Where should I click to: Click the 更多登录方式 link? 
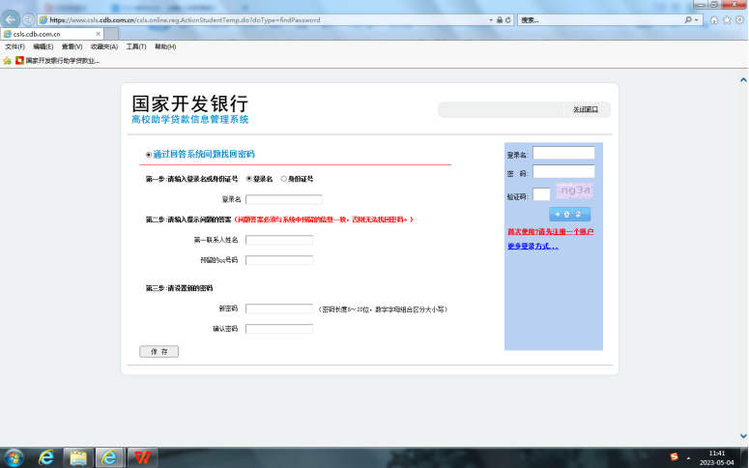coord(533,247)
